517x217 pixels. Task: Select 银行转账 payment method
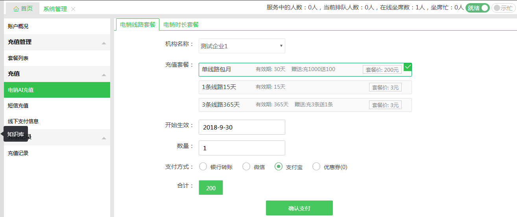203,167
